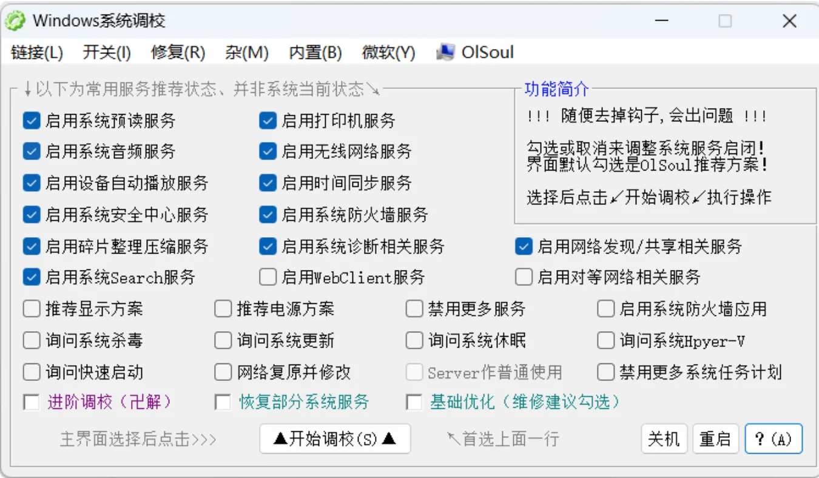Enable 启用WebClient服务
The image size is (819, 478).
click(x=267, y=277)
